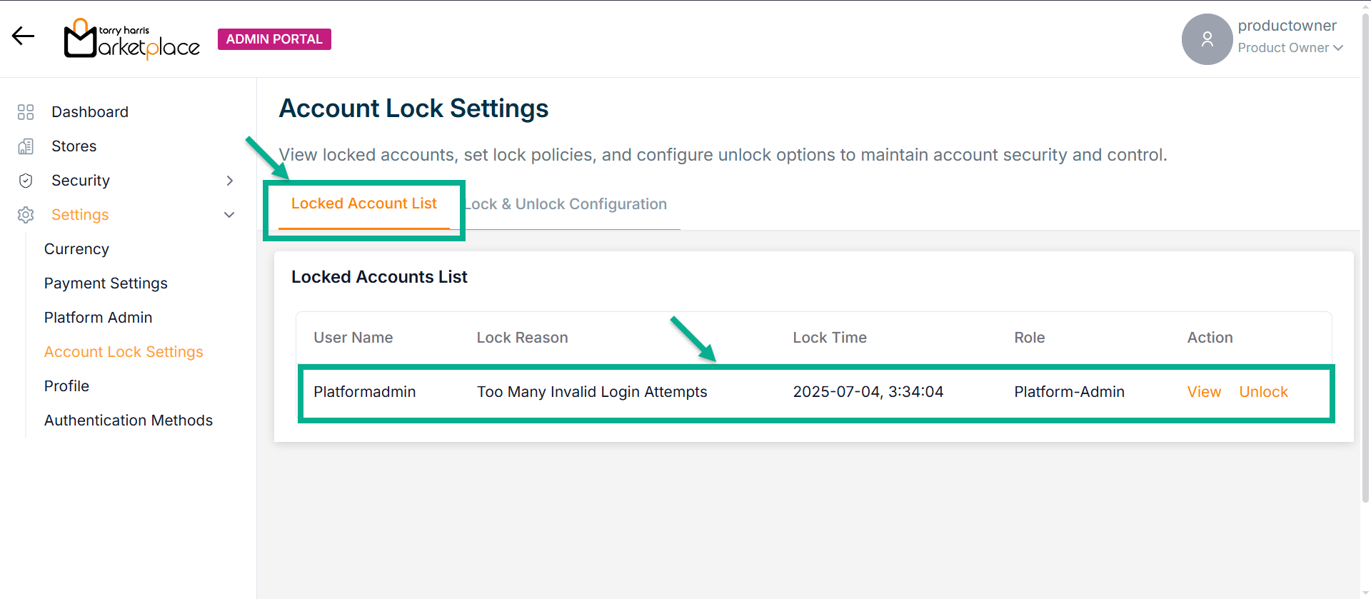This screenshot has height=599, width=1371.
Task: View the Platformadmin locked account
Action: 1204,392
